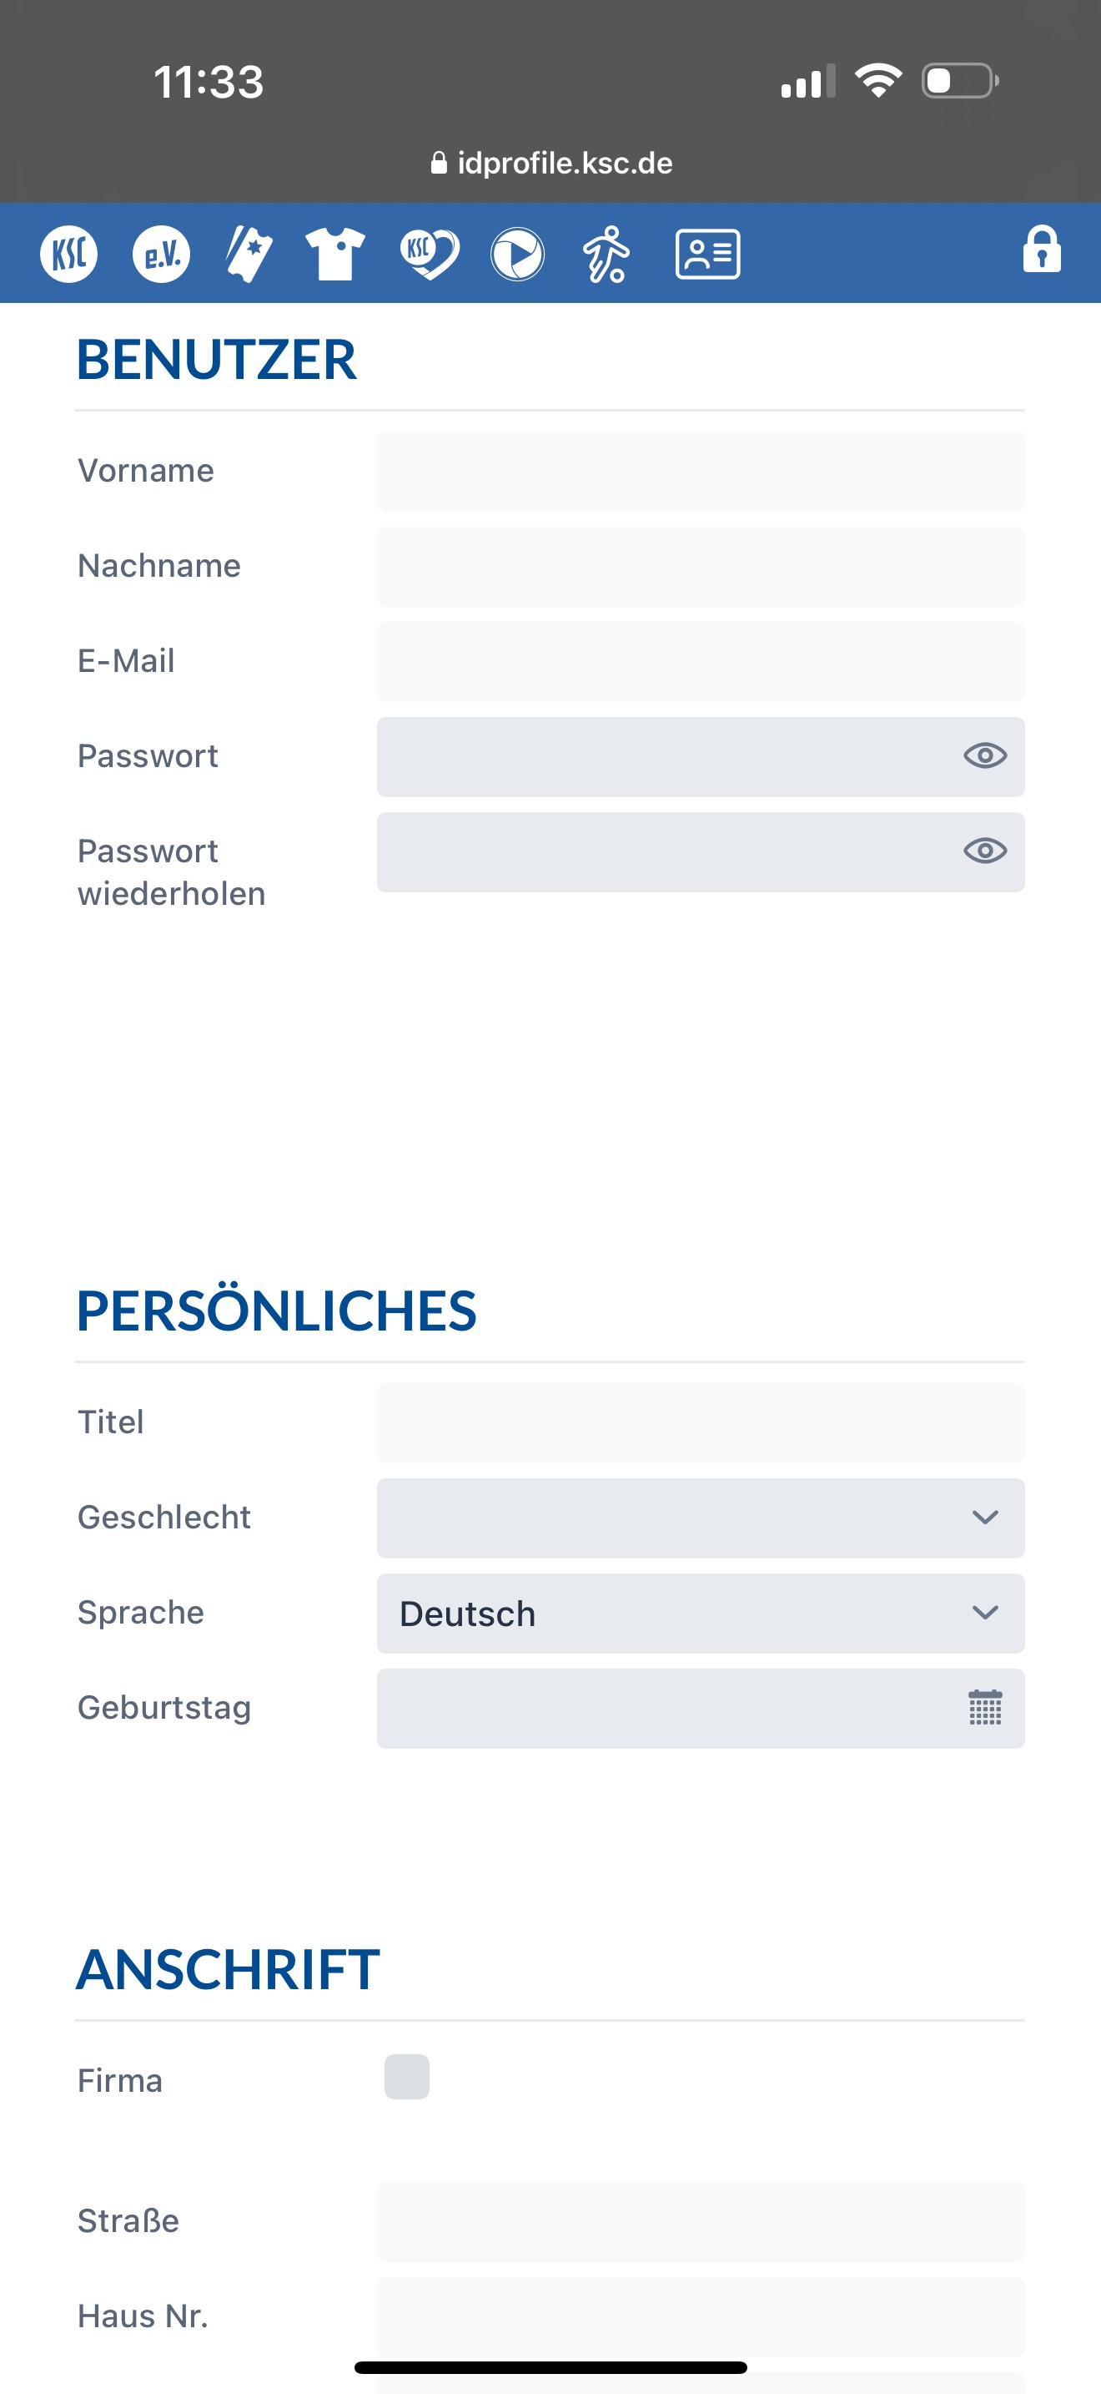Check the Firma checkbox
The width and height of the screenshot is (1101, 2394).
coord(406,2077)
